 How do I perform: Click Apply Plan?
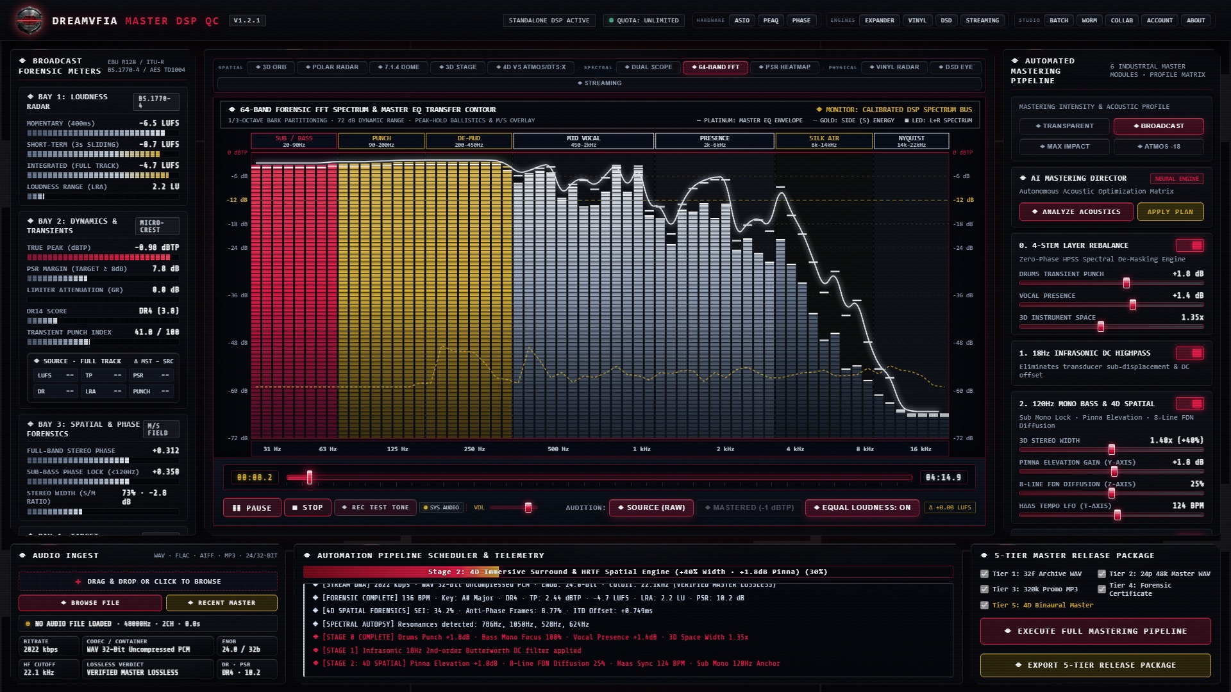coord(1170,212)
